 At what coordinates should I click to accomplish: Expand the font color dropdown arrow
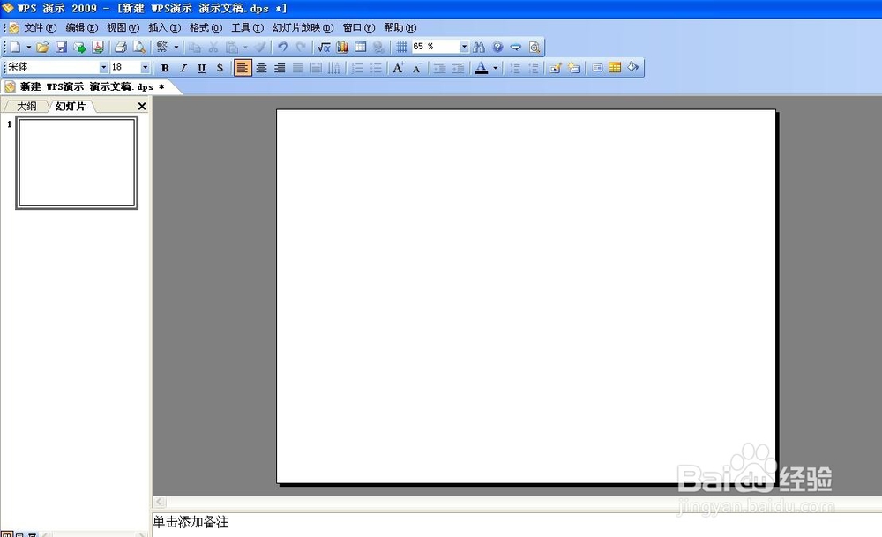495,68
